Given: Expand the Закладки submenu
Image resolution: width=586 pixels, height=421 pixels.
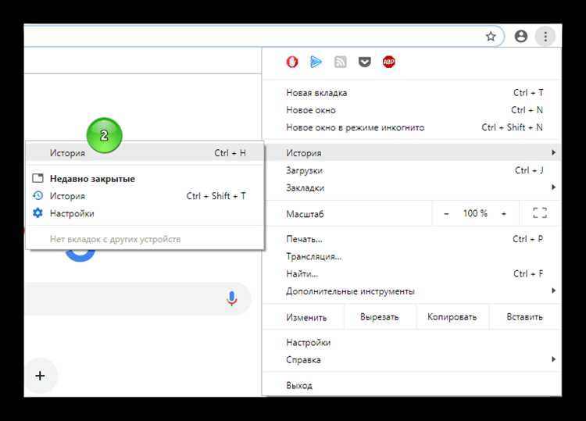Looking at the screenshot, I should (412, 187).
